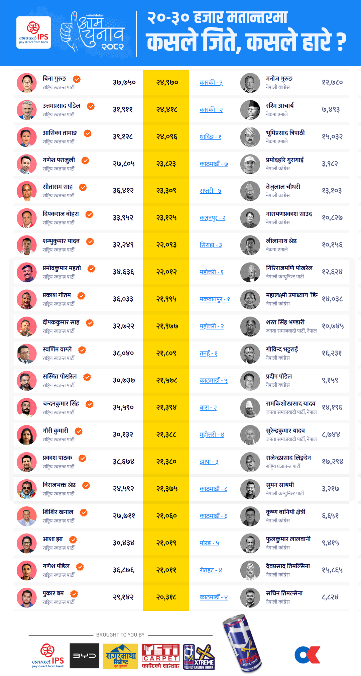Screen dimensions: 361x676
Task: Open the रौतहट - ४ constituency link
Action: coord(211,570)
